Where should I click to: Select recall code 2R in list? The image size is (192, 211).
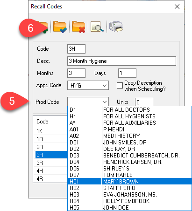click(50, 147)
